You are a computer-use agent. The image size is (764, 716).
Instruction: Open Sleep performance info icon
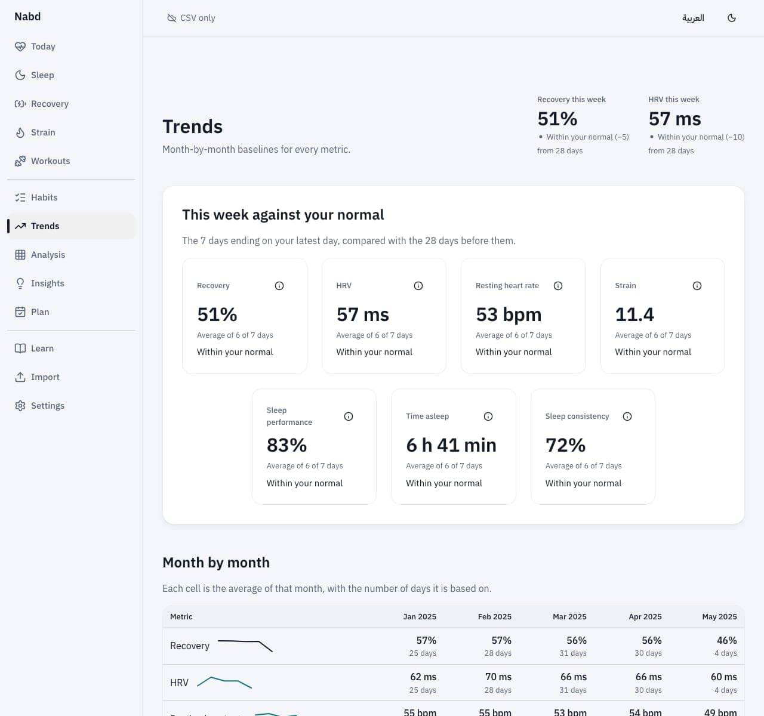(x=349, y=416)
